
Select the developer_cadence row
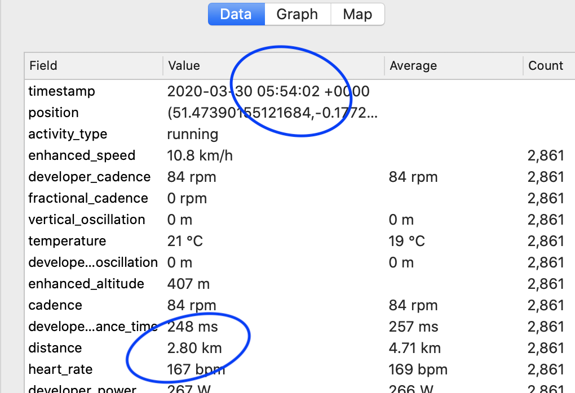90,177
